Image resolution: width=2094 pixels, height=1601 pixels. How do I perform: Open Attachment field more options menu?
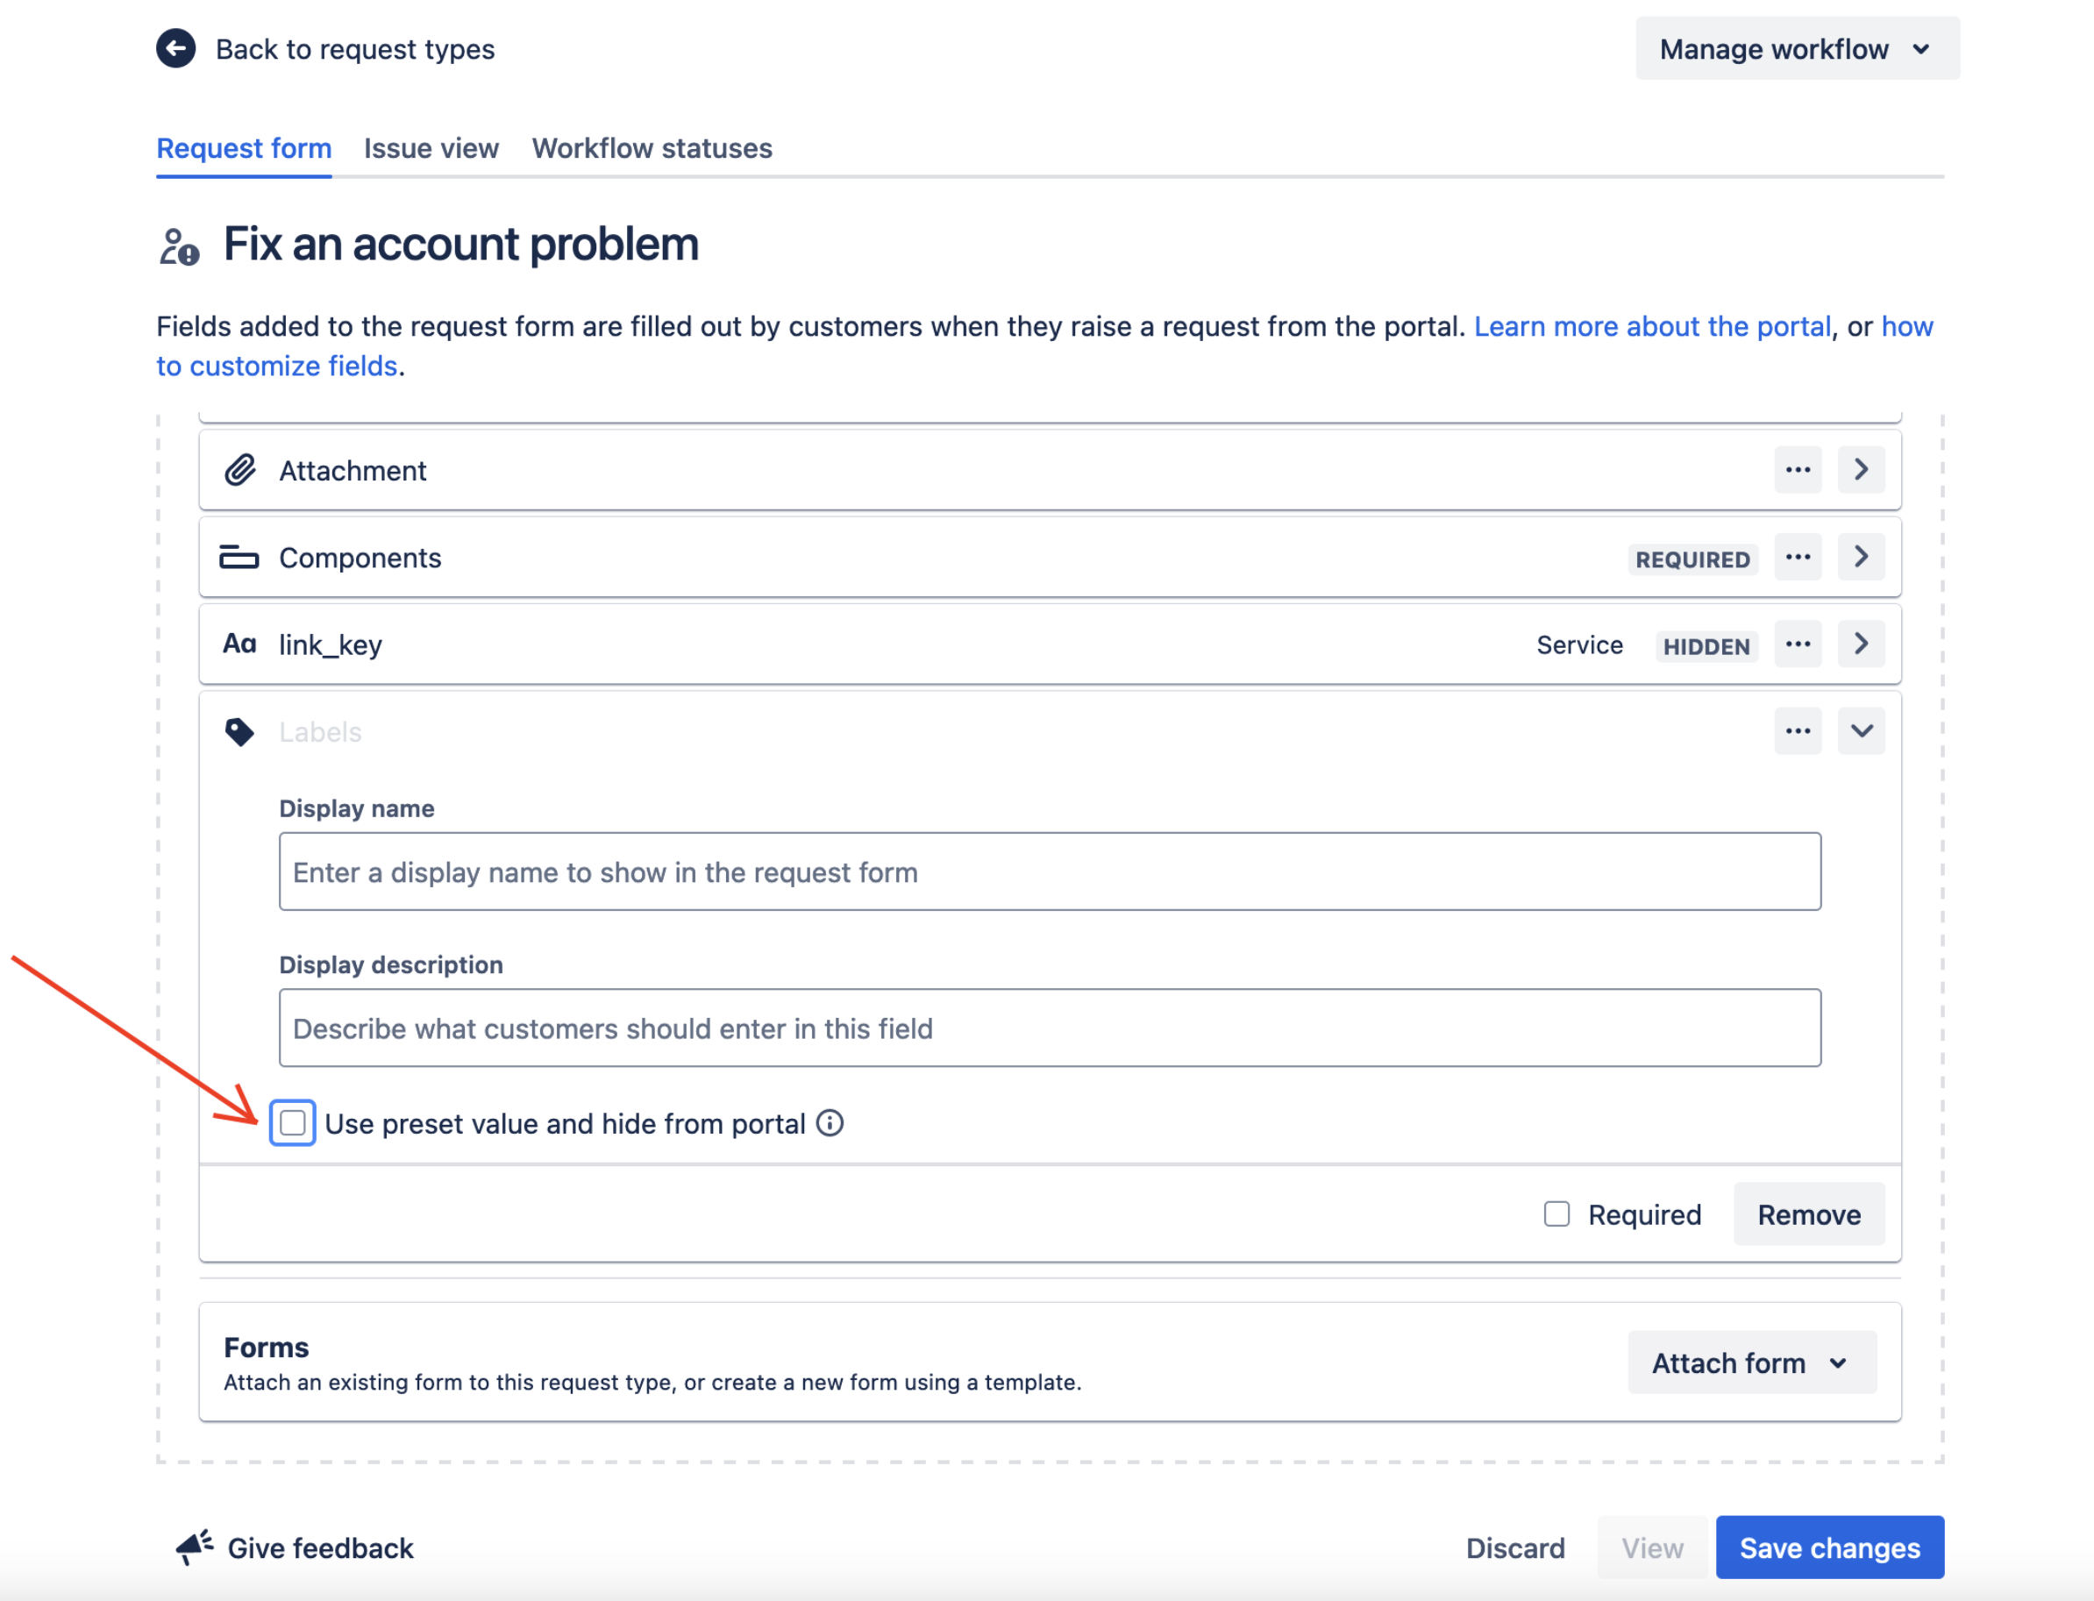tap(1798, 470)
